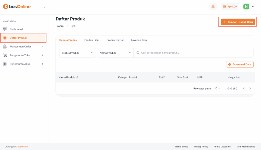Expand the account menu chevron
261x150 pixels.
(253, 7)
